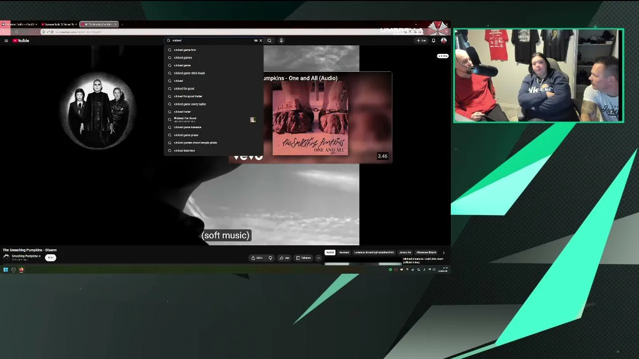This screenshot has width=639, height=359.
Task: Reload the page in the browser toolbar
Action: (16, 32)
